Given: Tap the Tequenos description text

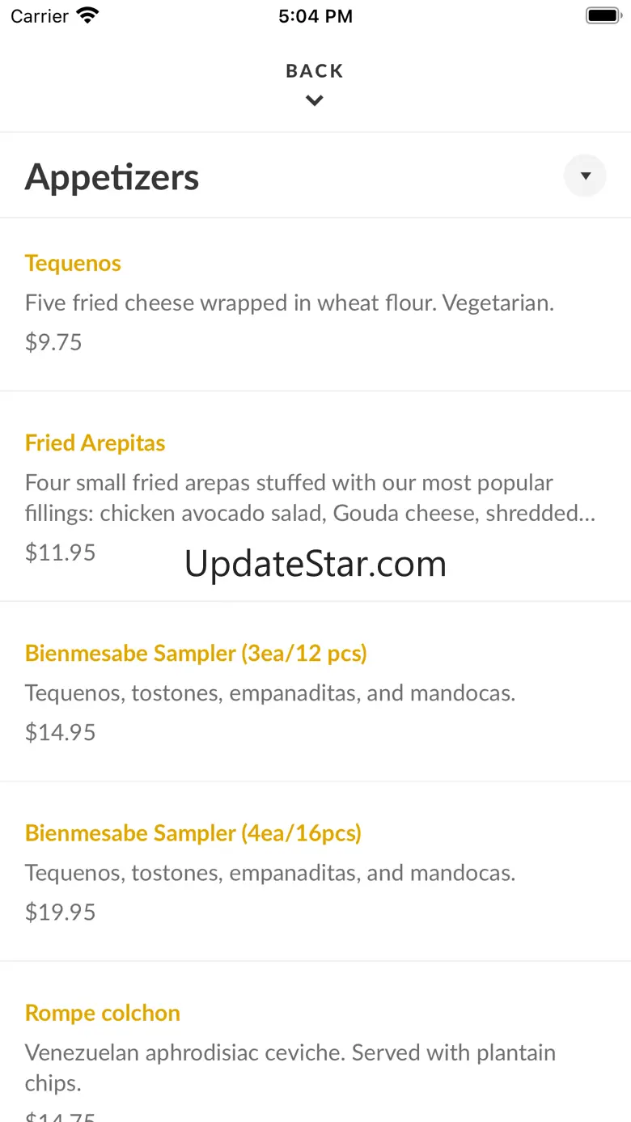Looking at the screenshot, I should 289,303.
